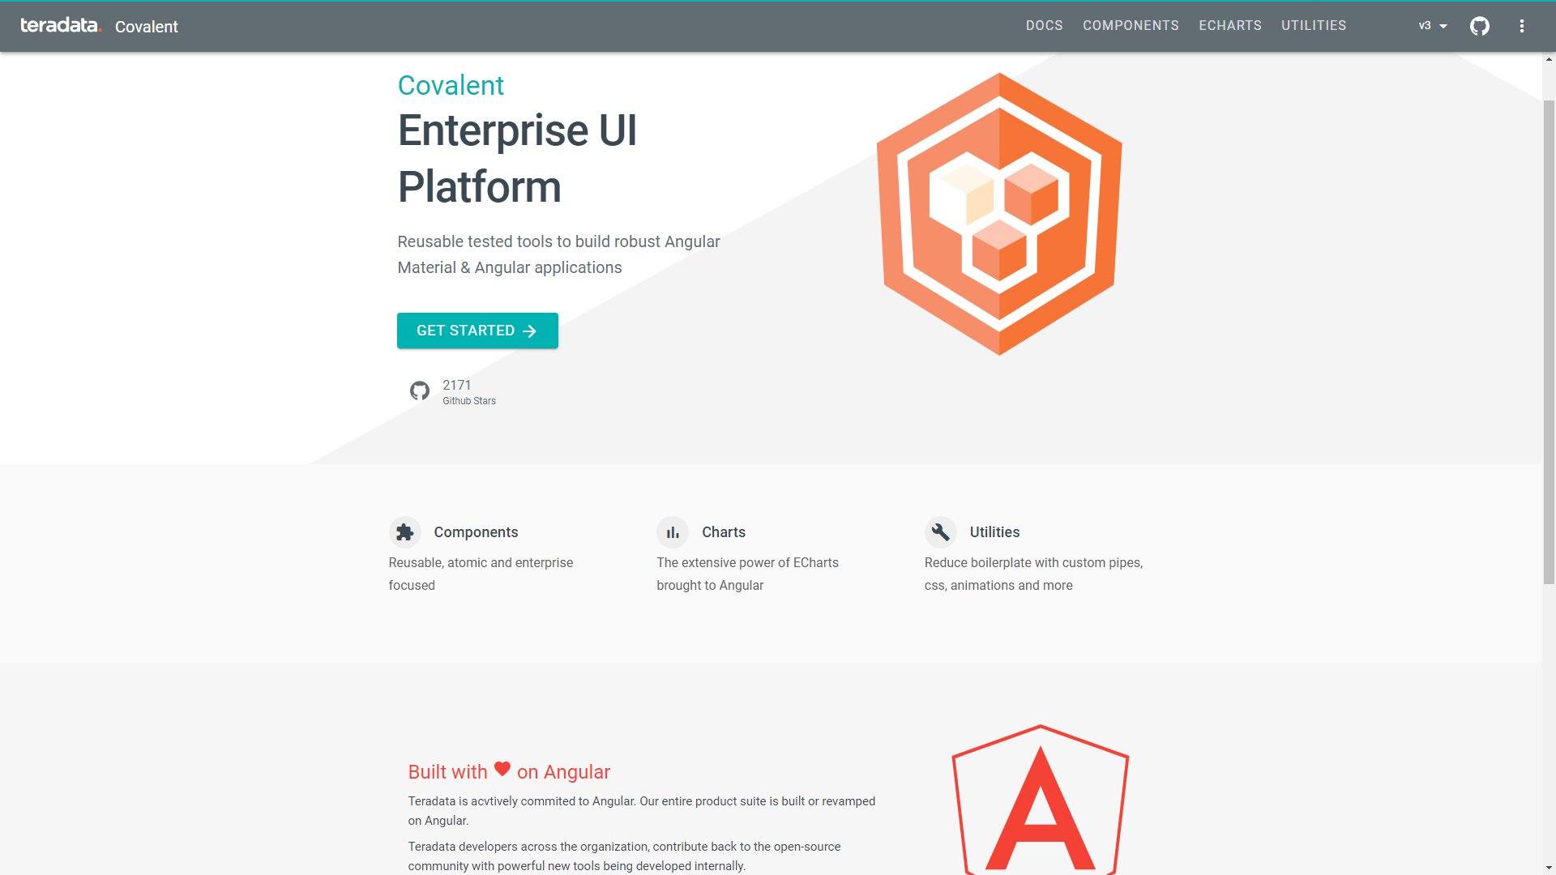
Task: Click the red Angular shield logo
Action: (1040, 802)
